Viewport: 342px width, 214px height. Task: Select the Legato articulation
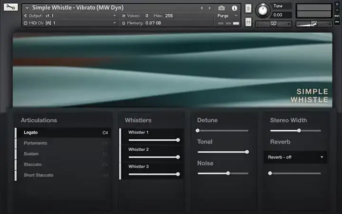[64, 133]
